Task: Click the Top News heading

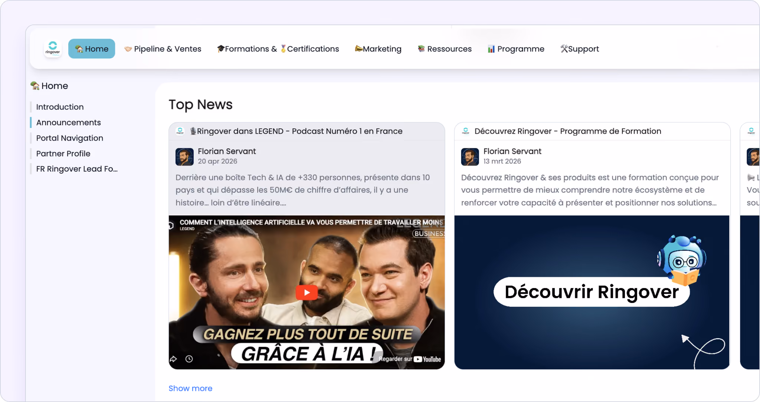Action: 201,105
